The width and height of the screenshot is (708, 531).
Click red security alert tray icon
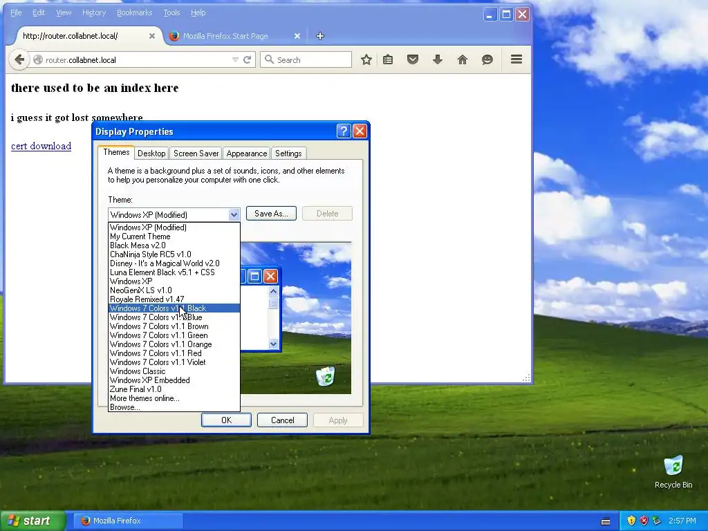644,521
